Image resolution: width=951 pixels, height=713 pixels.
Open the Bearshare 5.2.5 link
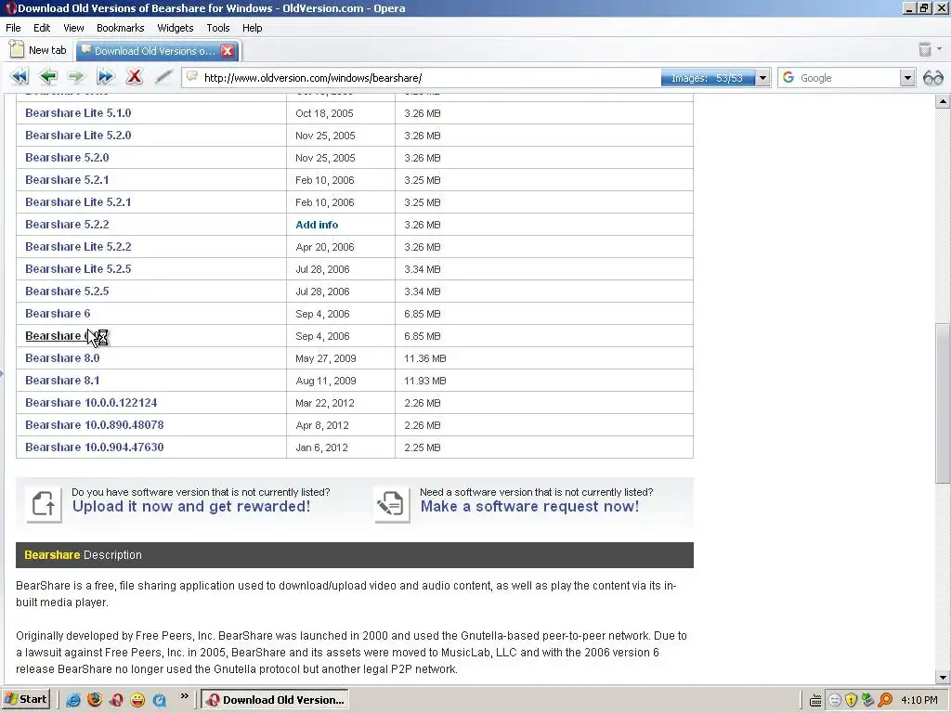tap(67, 291)
